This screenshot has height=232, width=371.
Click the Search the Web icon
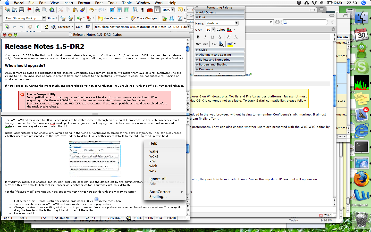pos(54,27)
